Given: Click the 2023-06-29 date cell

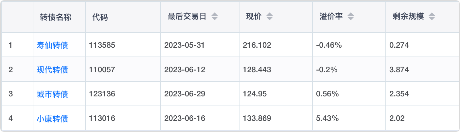Looking at the screenshot, I should pyautogui.click(x=185, y=94).
